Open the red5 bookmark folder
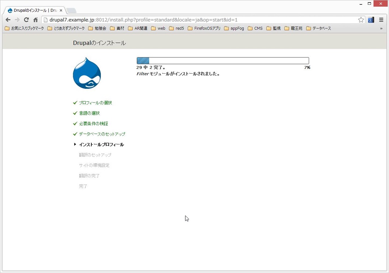 click(177, 28)
